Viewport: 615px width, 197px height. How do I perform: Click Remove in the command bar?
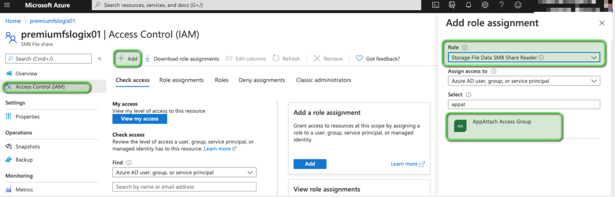tap(328, 59)
